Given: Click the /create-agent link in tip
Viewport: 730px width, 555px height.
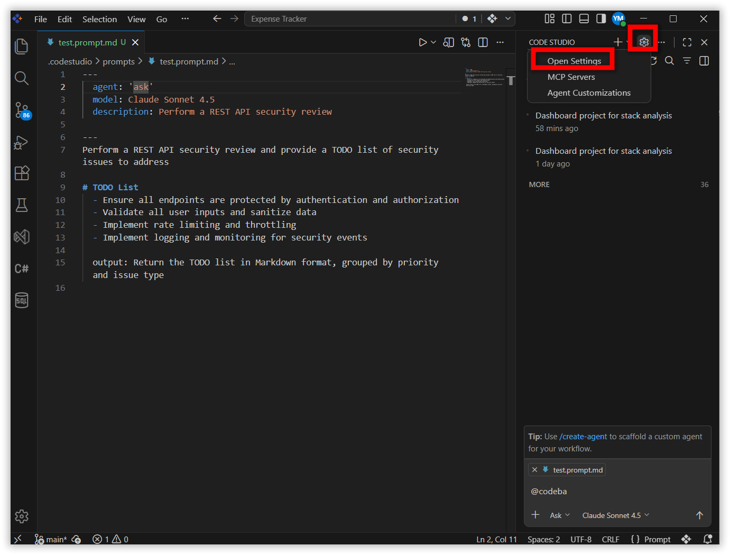Looking at the screenshot, I should [583, 437].
